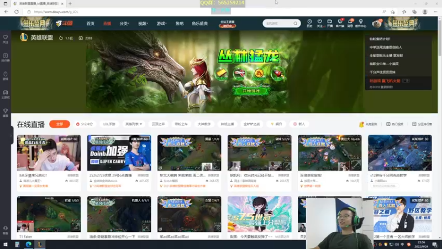Select the 新人 newcomer filter tag
Viewport: 442px width, 249px height.
(299, 124)
